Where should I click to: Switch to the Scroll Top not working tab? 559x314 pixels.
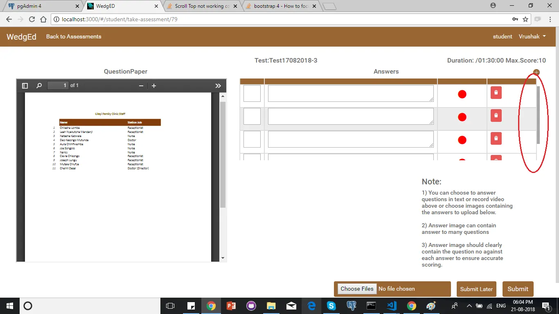[202, 6]
